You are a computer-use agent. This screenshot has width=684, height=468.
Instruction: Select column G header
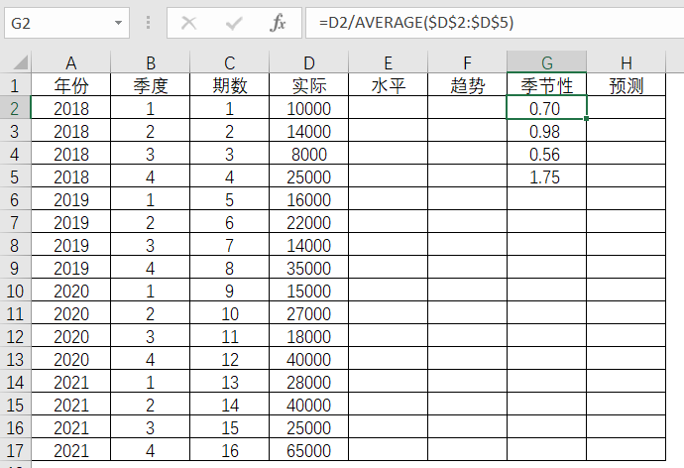tap(546, 61)
